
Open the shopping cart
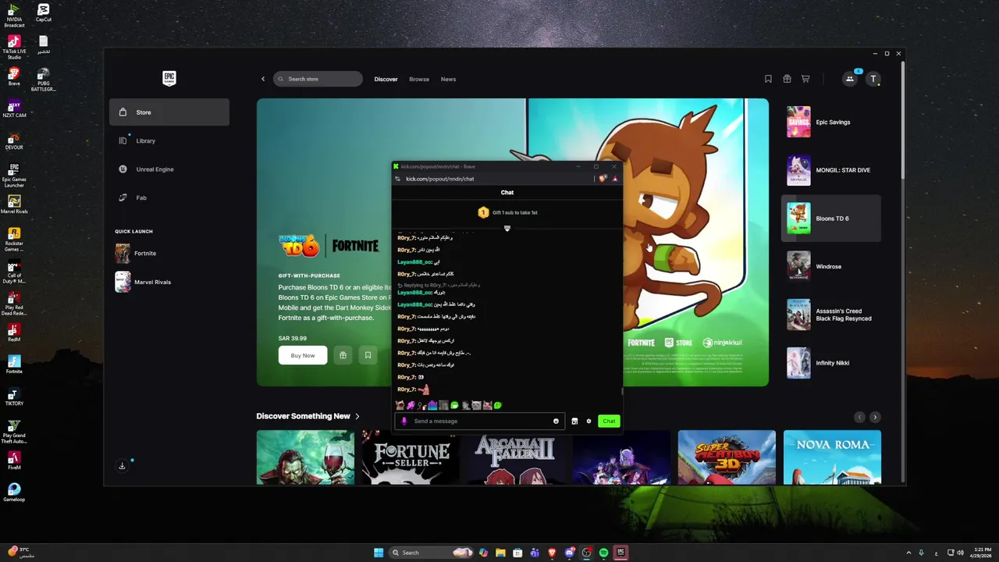(x=805, y=79)
